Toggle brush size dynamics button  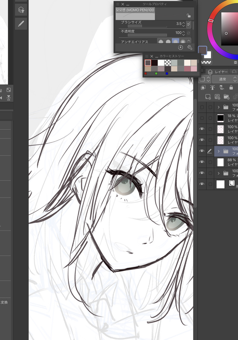[189, 24]
